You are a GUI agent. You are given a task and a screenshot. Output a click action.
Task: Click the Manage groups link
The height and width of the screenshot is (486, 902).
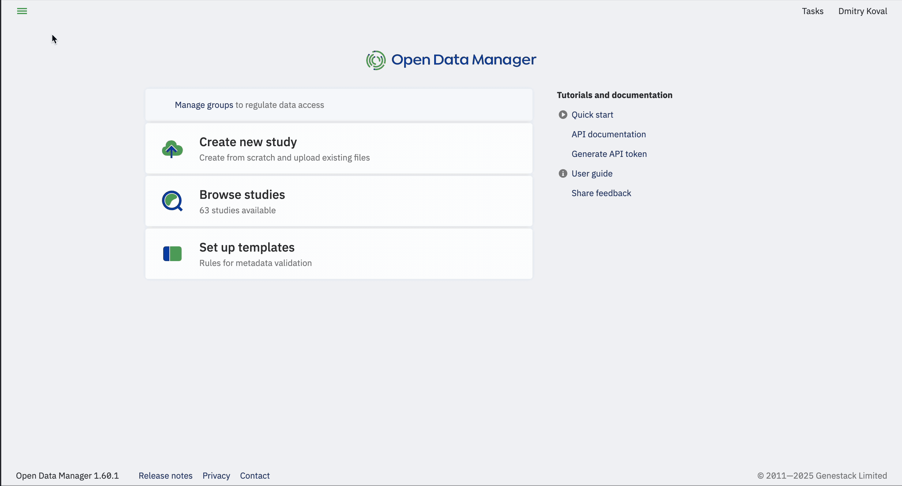(204, 105)
